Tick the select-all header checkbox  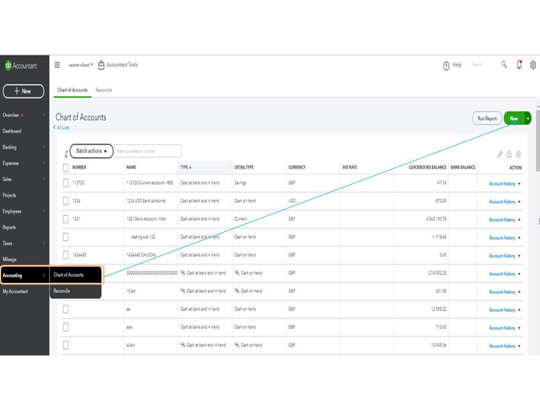65,168
